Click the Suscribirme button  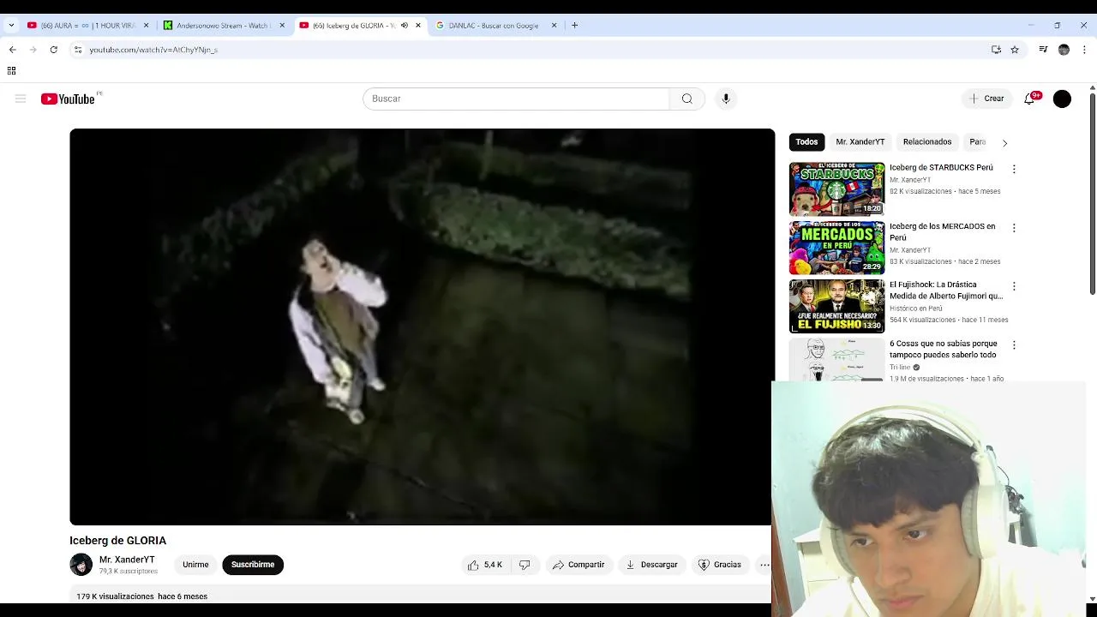coord(253,565)
